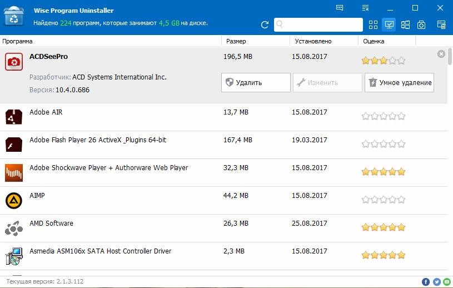Click the AIMP icon

click(x=13, y=201)
